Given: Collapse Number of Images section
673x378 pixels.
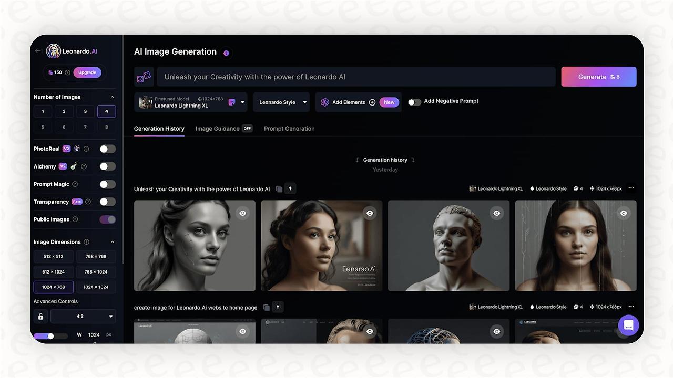Looking at the screenshot, I should point(112,97).
